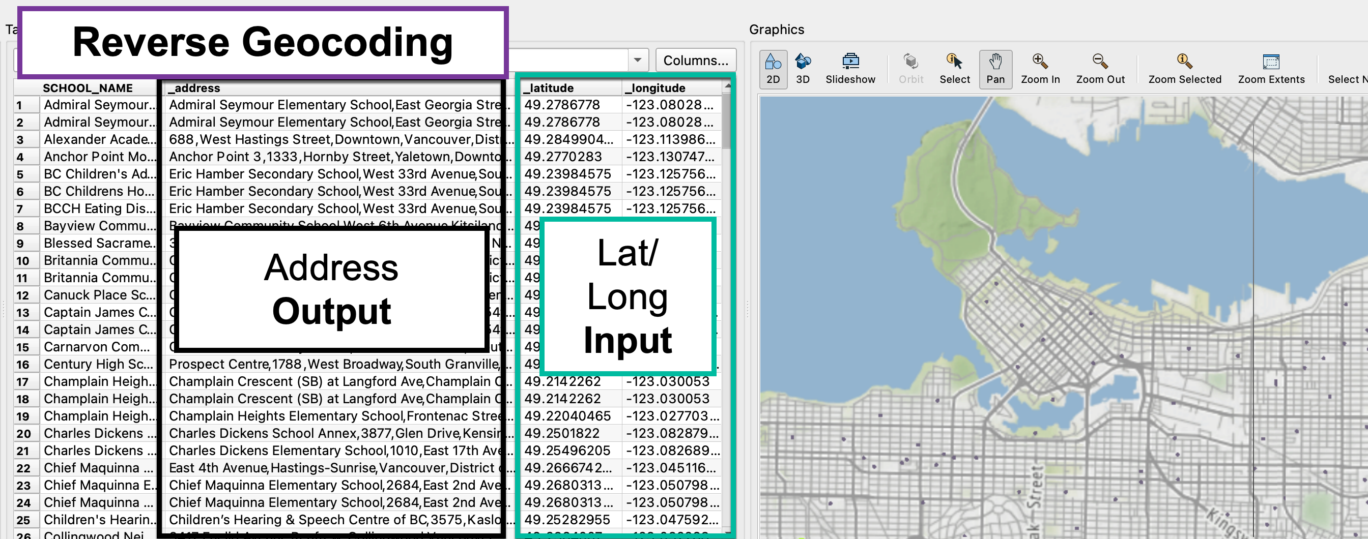
Task: Toggle the 2D view mode button
Action: 773,68
